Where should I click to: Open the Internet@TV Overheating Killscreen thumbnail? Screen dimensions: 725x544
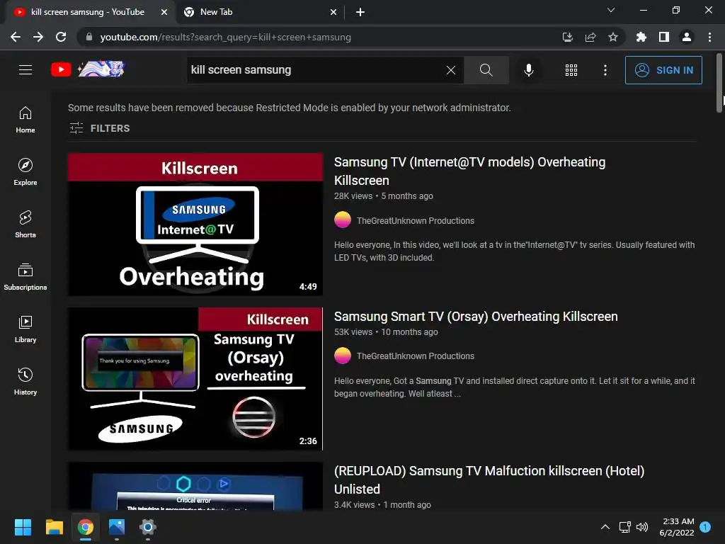point(195,225)
